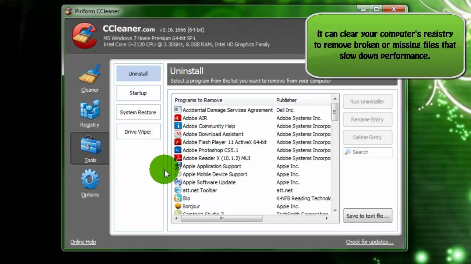Image resolution: width=471 pixels, height=264 pixels.
Task: Click the Delete Entry button
Action: 368,137
